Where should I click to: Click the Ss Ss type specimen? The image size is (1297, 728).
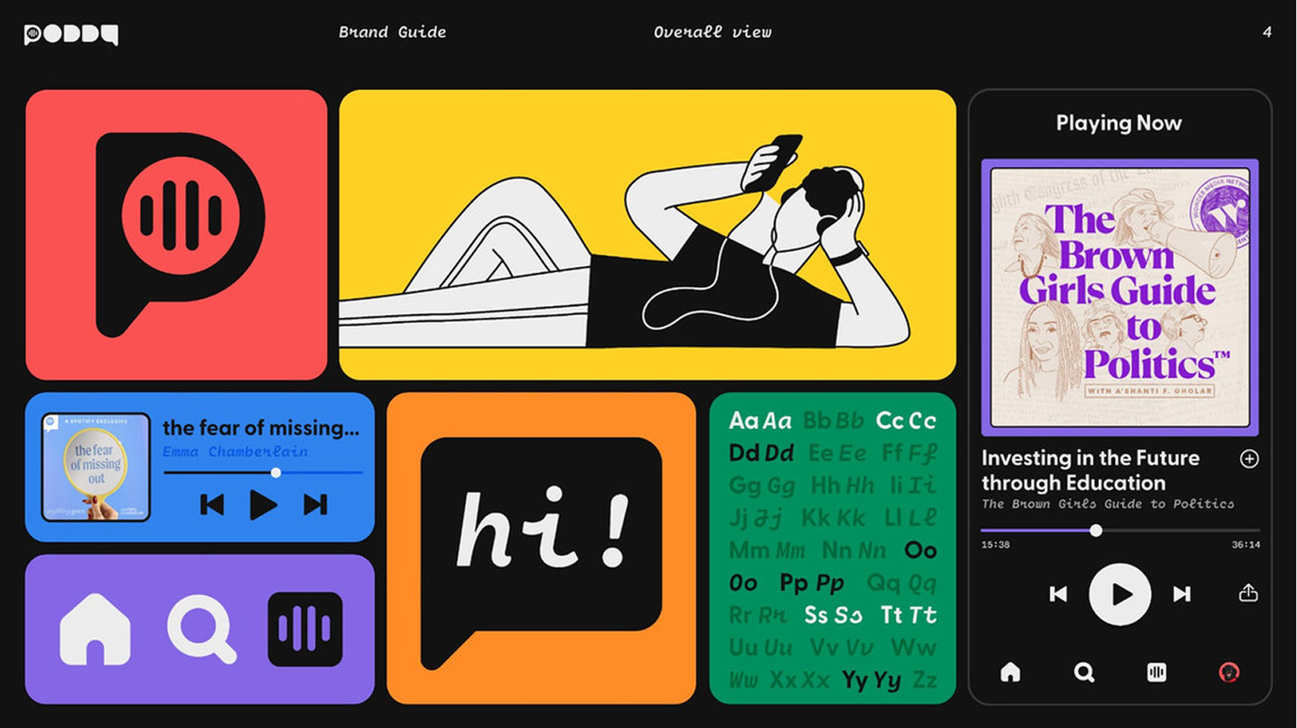tap(833, 615)
